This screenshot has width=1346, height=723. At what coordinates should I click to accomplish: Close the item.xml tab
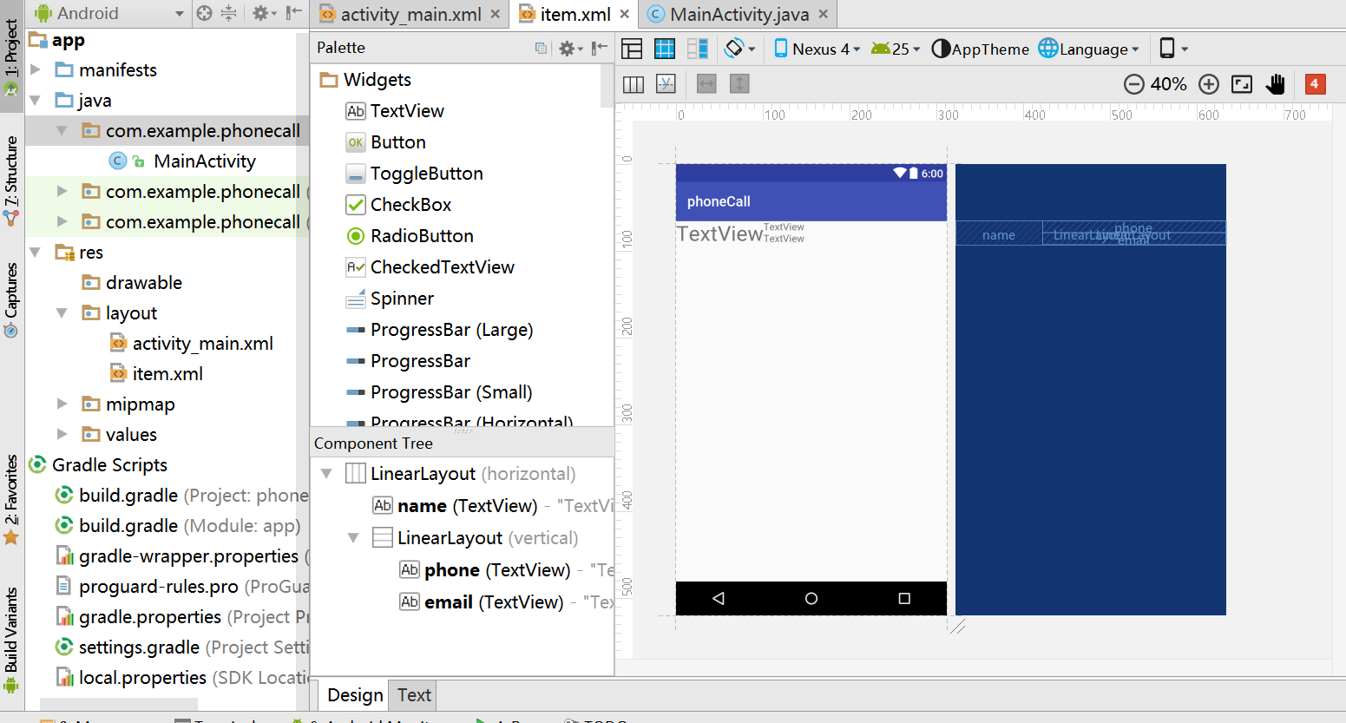pos(624,14)
